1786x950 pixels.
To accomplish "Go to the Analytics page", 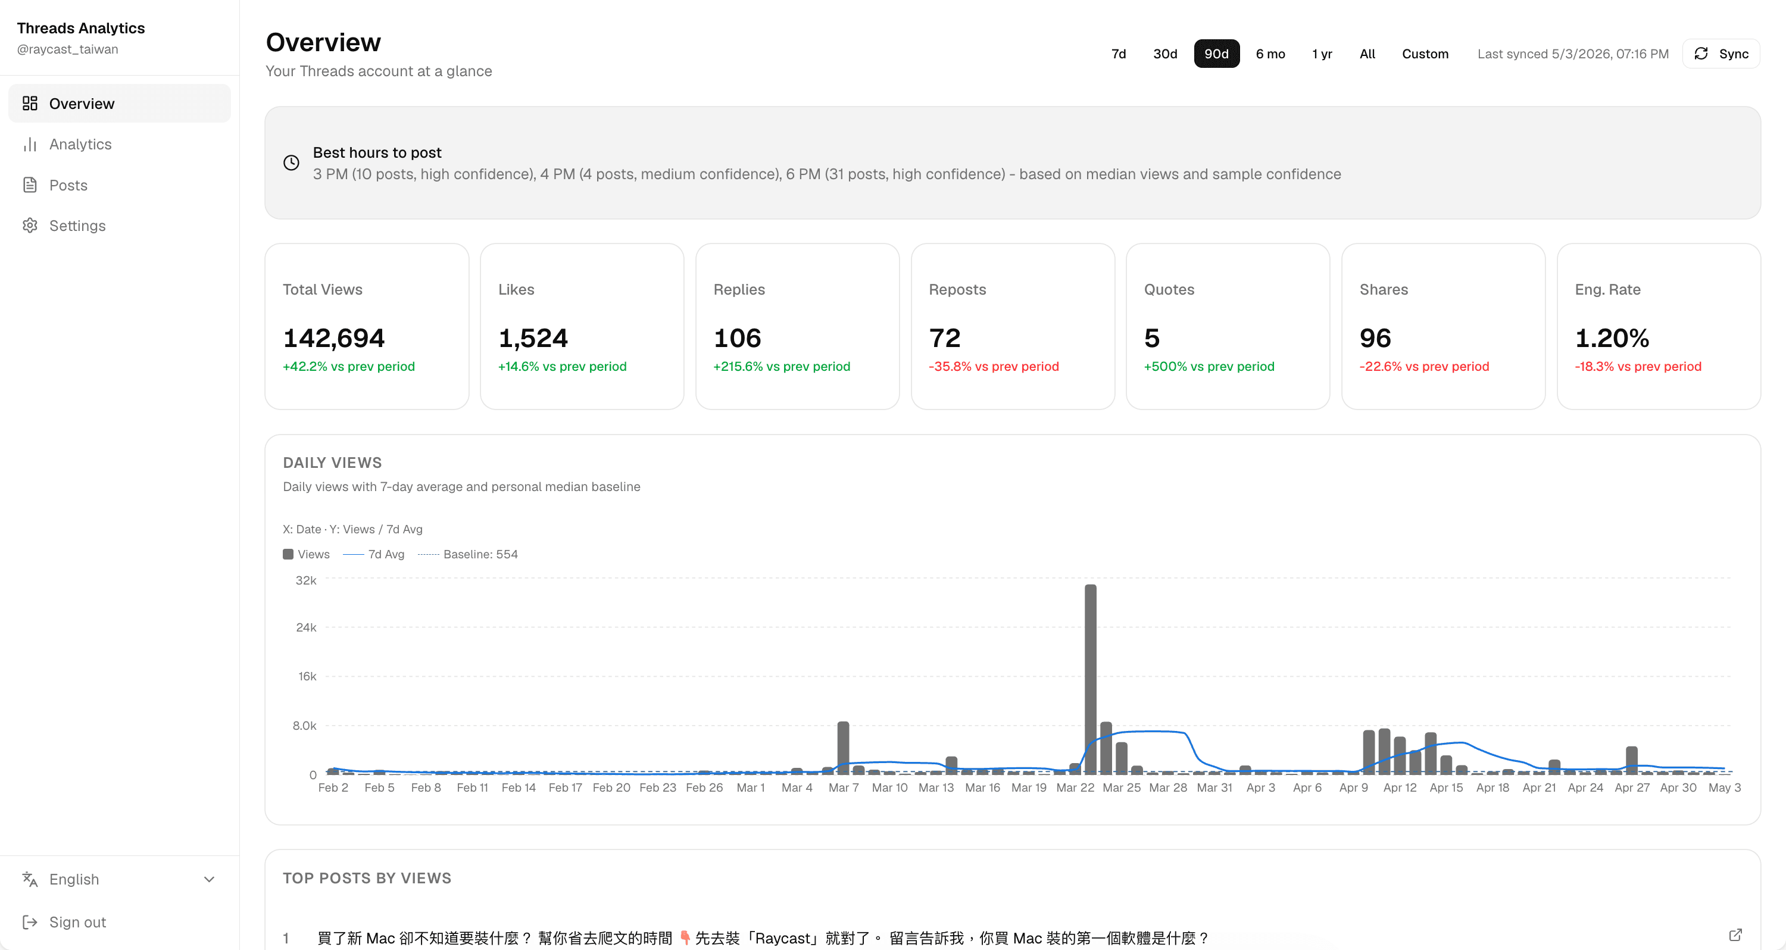I will pyautogui.click(x=119, y=144).
